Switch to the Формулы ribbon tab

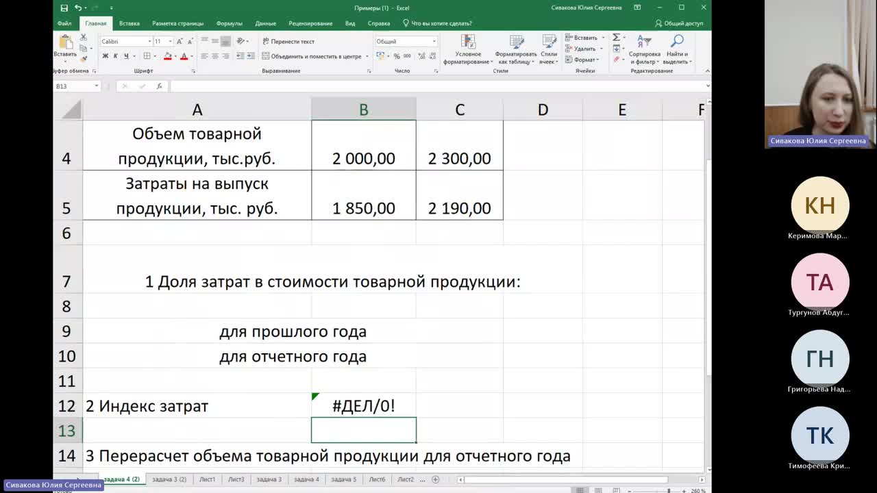[x=230, y=23]
